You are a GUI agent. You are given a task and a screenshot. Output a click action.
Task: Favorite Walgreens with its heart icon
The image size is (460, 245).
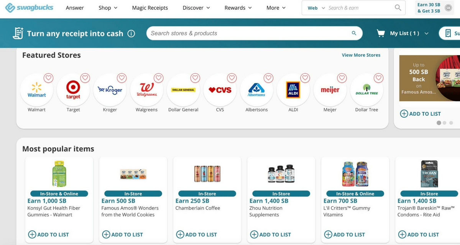[158, 78]
